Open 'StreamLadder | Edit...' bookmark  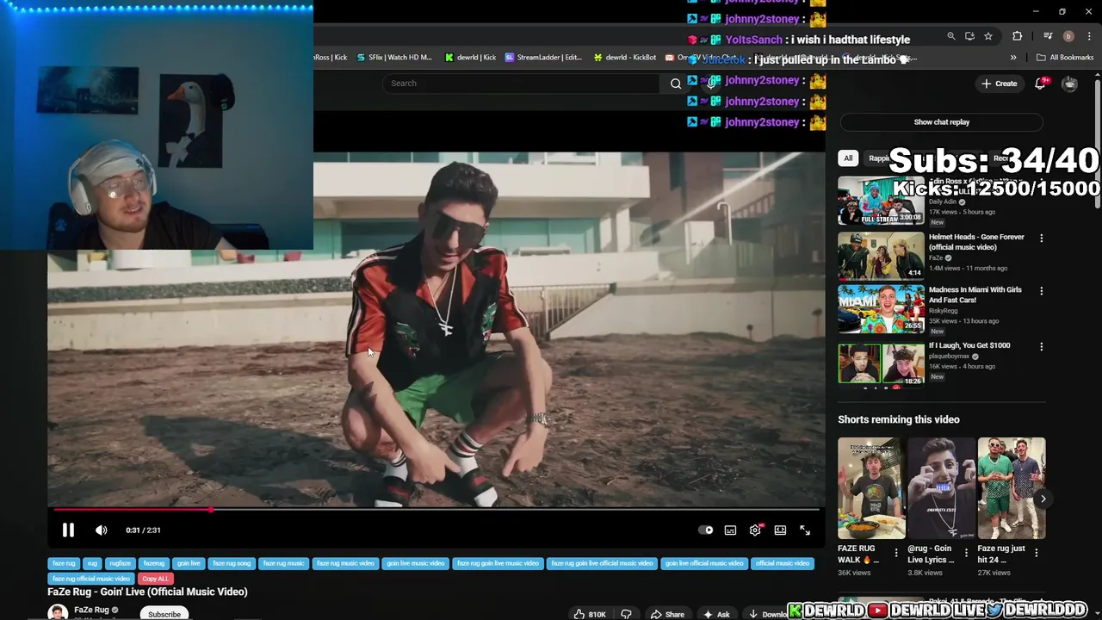coord(543,58)
